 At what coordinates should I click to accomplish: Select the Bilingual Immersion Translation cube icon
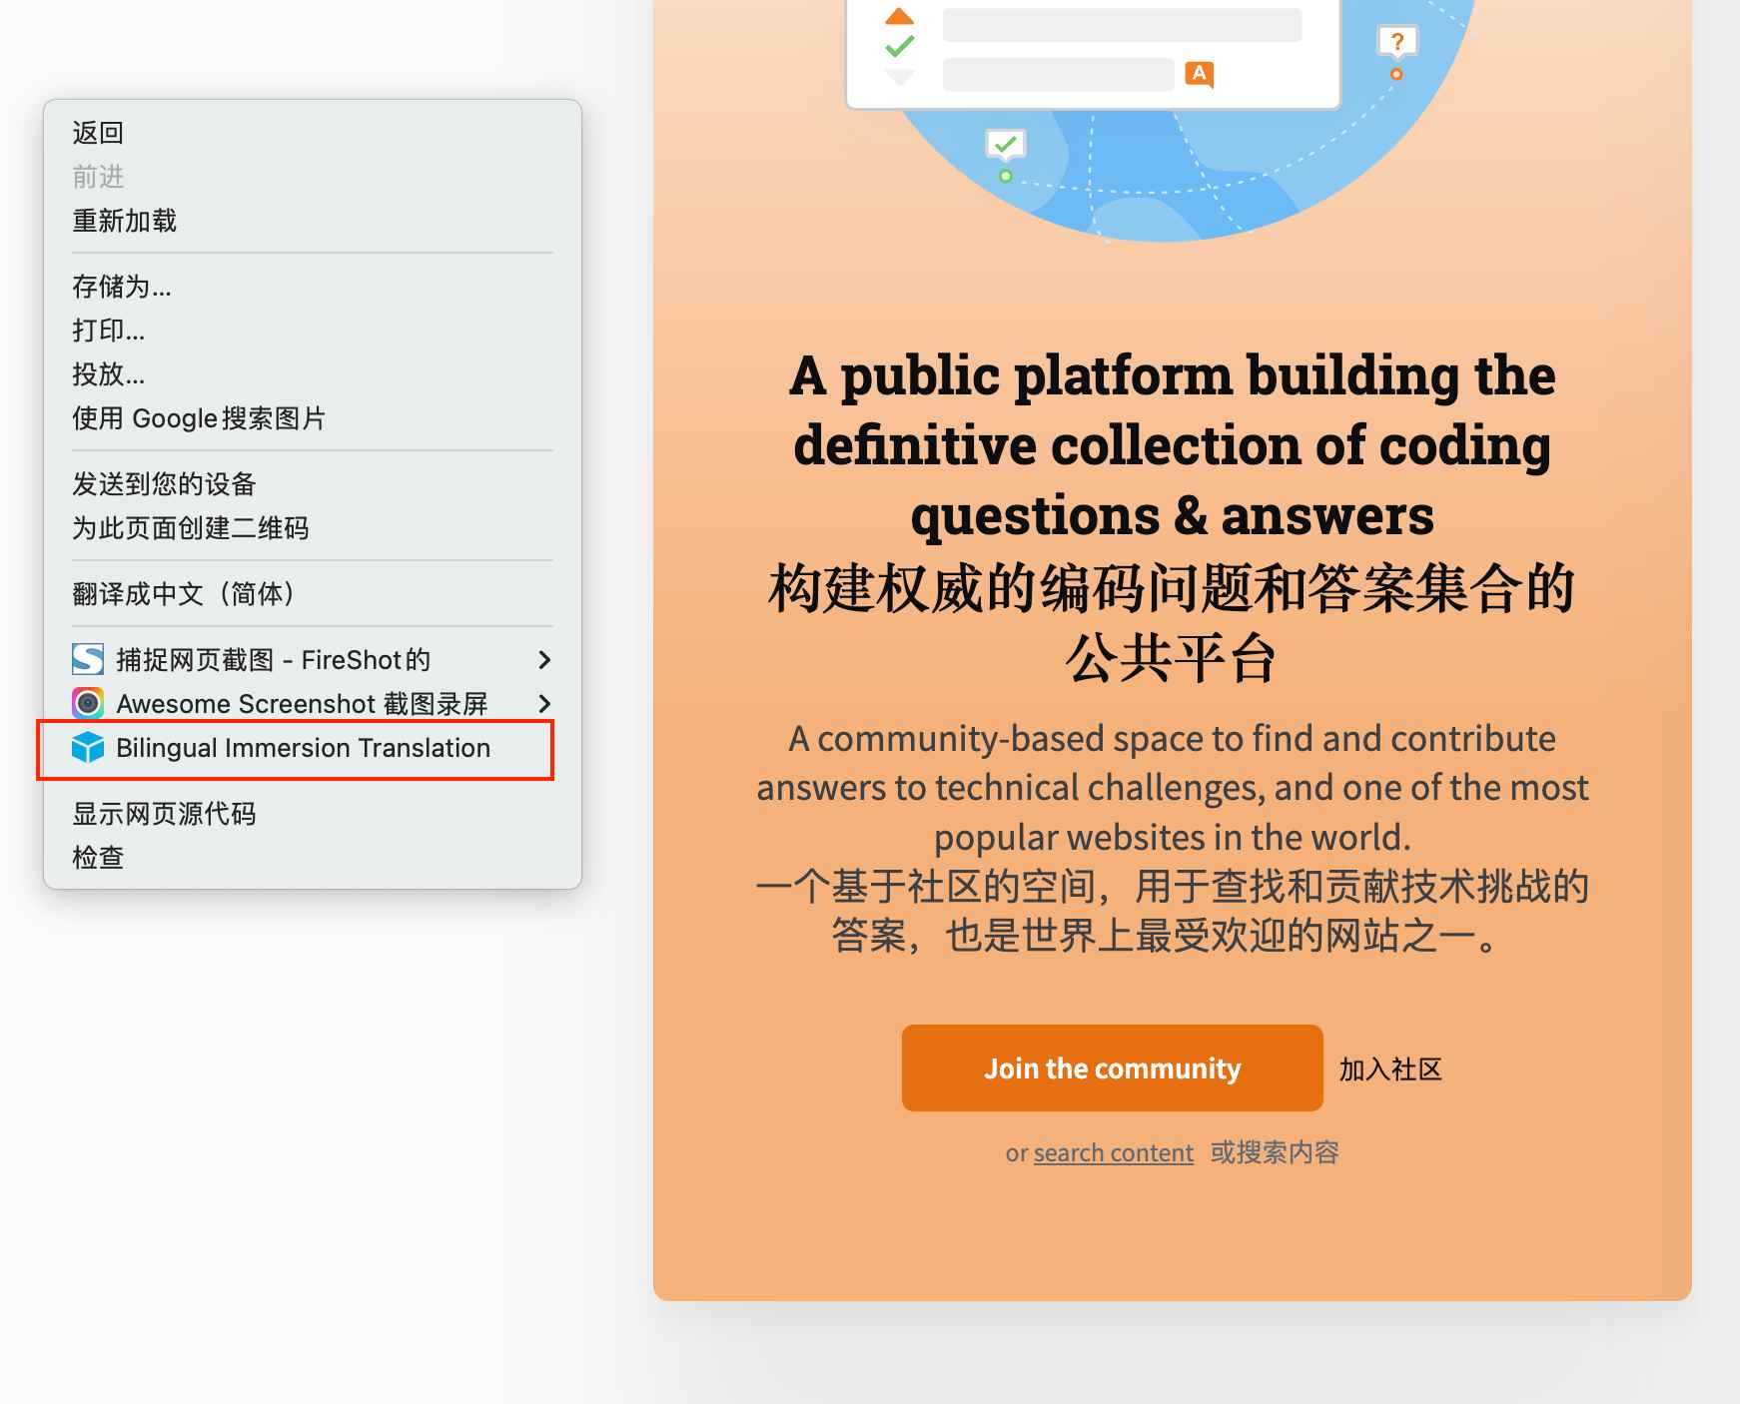[x=87, y=747]
